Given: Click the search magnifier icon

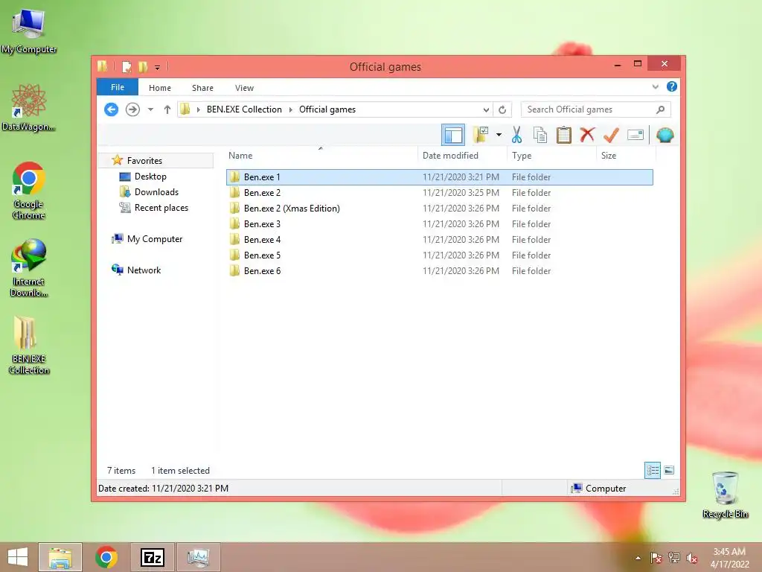Looking at the screenshot, I should pyautogui.click(x=660, y=109).
